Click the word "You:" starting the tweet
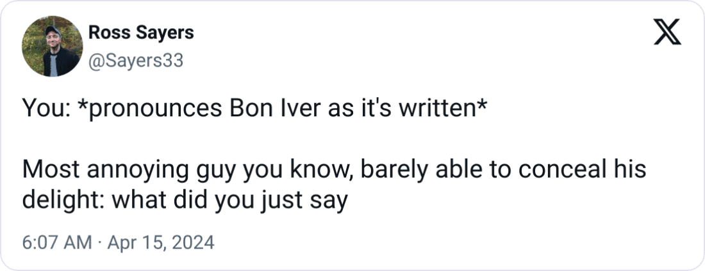Screen dimensions: 705x271 point(46,109)
